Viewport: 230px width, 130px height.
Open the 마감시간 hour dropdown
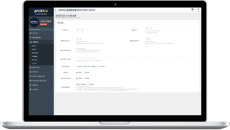[148, 28]
